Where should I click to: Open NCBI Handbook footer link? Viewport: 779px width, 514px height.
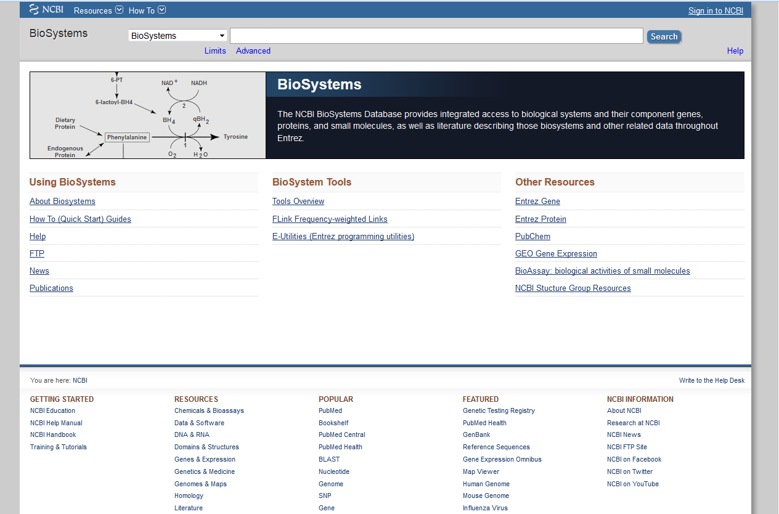[53, 434]
